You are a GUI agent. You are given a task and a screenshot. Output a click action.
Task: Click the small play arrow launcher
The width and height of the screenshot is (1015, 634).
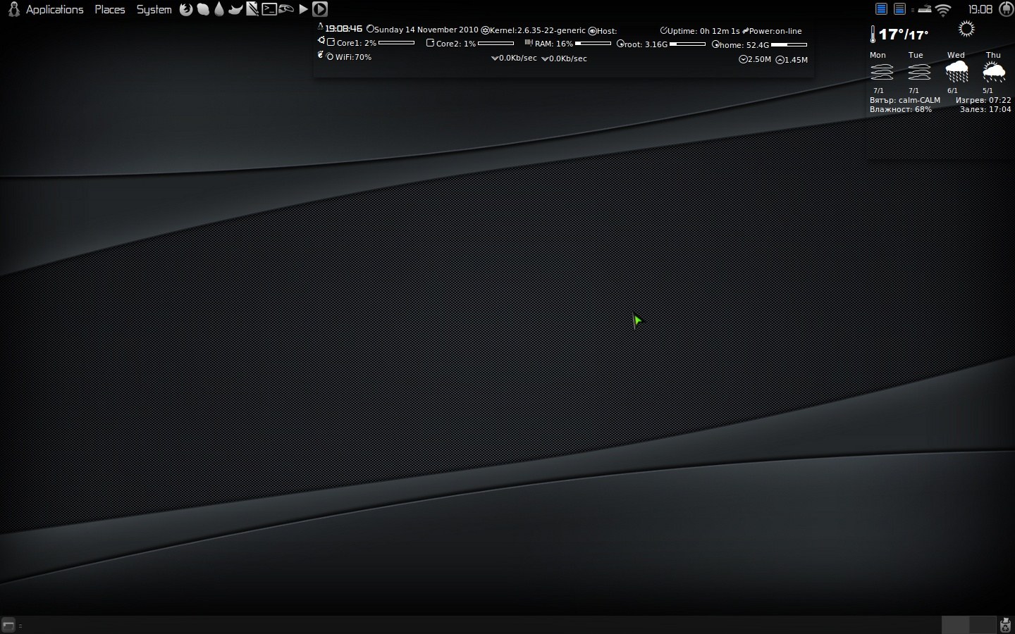pyautogui.click(x=303, y=9)
